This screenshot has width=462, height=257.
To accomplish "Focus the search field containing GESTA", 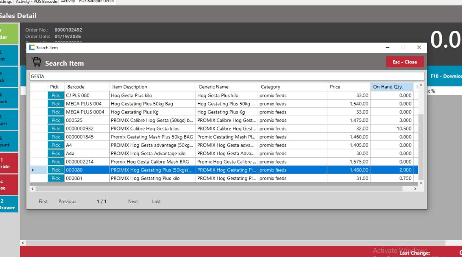I will [227, 76].
